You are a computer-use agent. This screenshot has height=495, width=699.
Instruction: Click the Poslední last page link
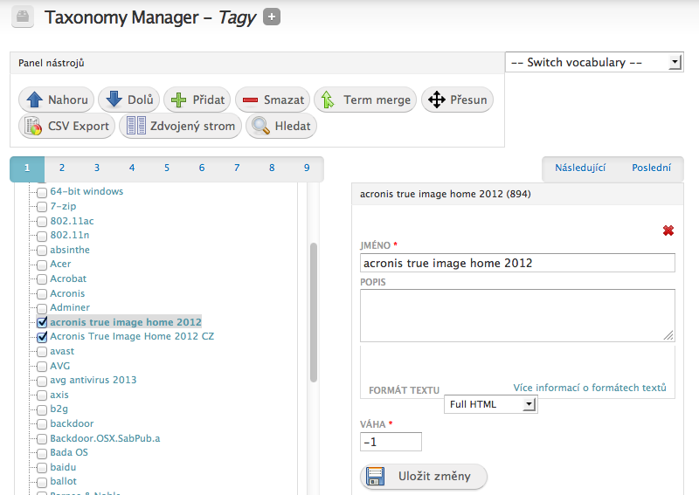651,168
